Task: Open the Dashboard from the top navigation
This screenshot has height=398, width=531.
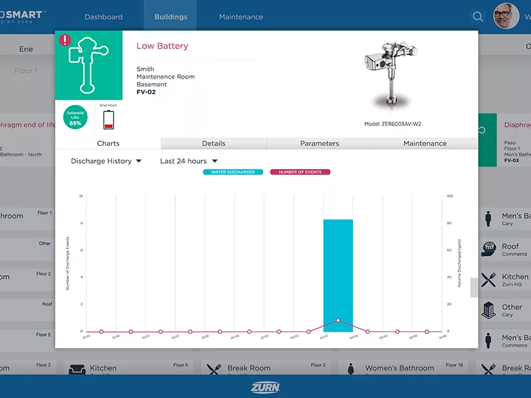Action: 103,17
